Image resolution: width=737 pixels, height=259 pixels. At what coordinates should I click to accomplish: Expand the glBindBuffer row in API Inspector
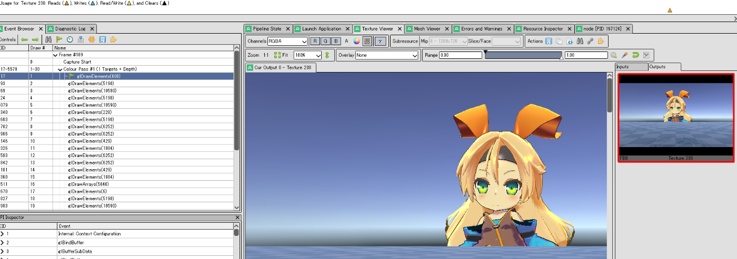coord(2,243)
